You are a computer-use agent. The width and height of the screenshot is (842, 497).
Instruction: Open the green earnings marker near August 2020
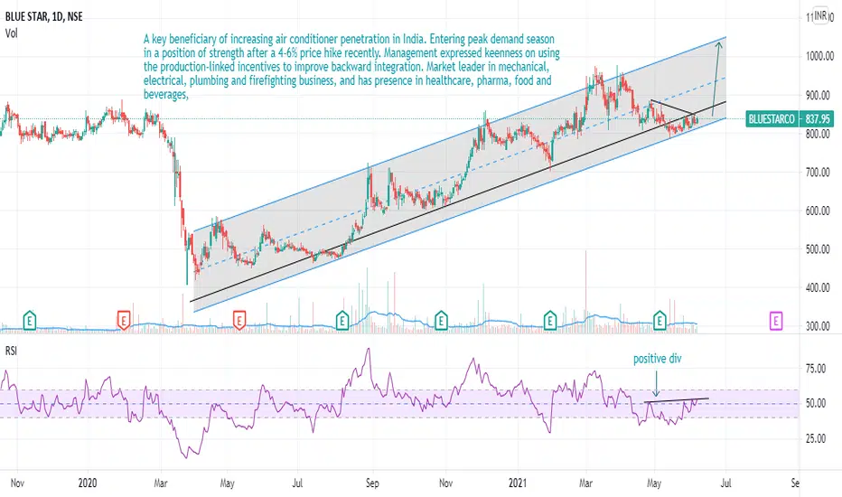point(342,321)
